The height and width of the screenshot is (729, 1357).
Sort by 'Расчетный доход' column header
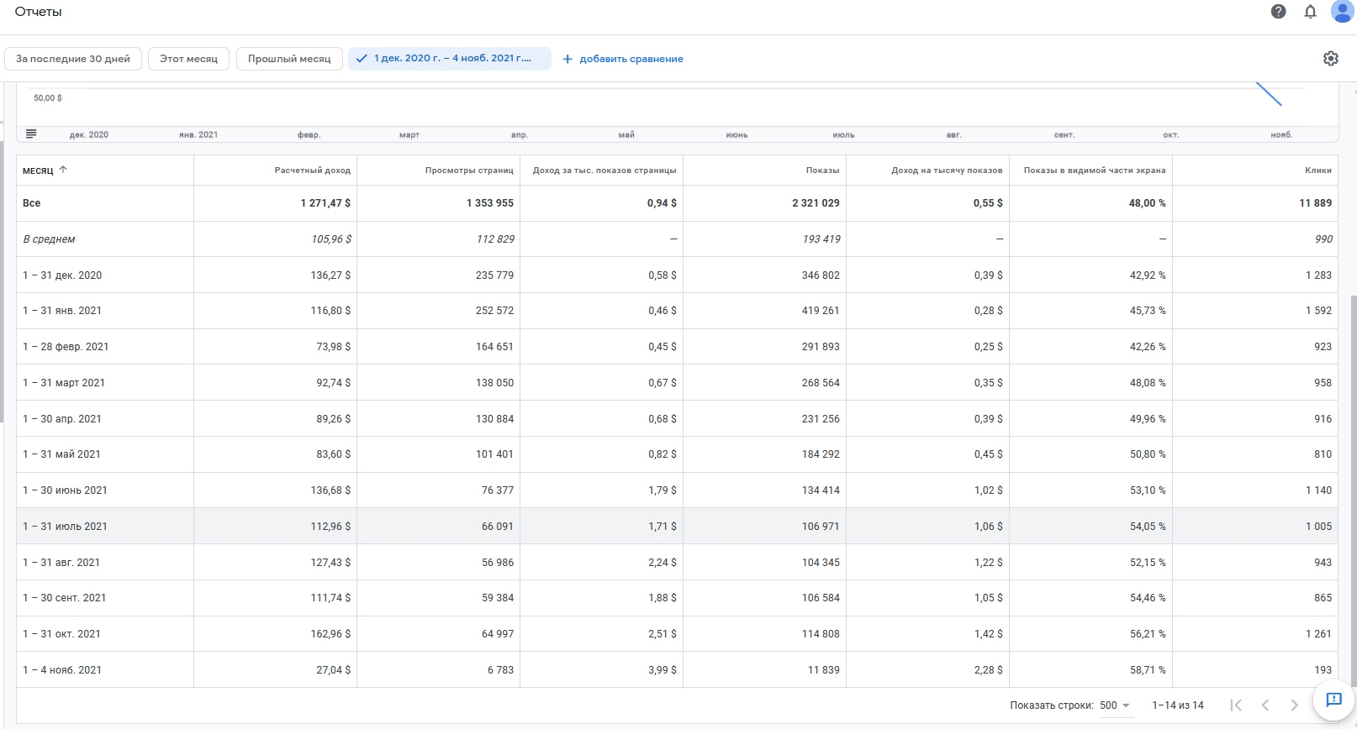coord(312,170)
